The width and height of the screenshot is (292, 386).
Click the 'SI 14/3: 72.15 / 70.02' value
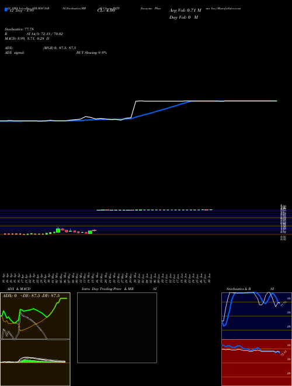45,34
